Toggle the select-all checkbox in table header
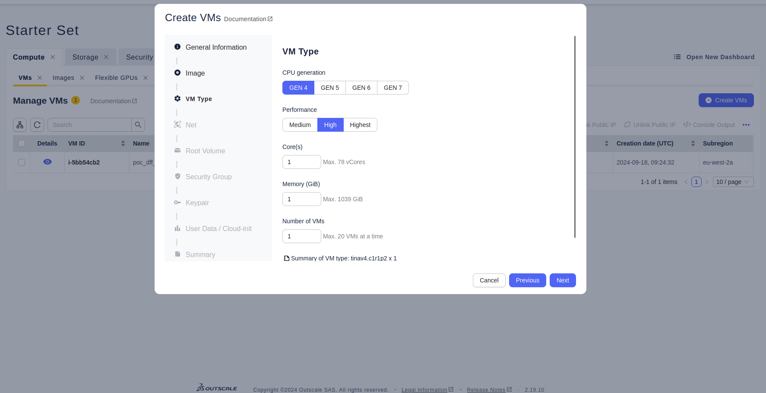 tap(22, 143)
